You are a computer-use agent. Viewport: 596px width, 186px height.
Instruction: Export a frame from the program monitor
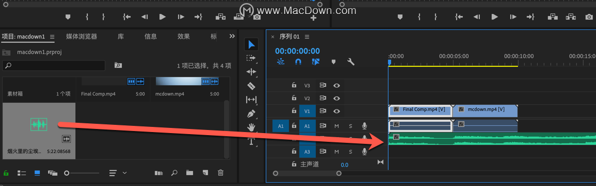point(589,16)
